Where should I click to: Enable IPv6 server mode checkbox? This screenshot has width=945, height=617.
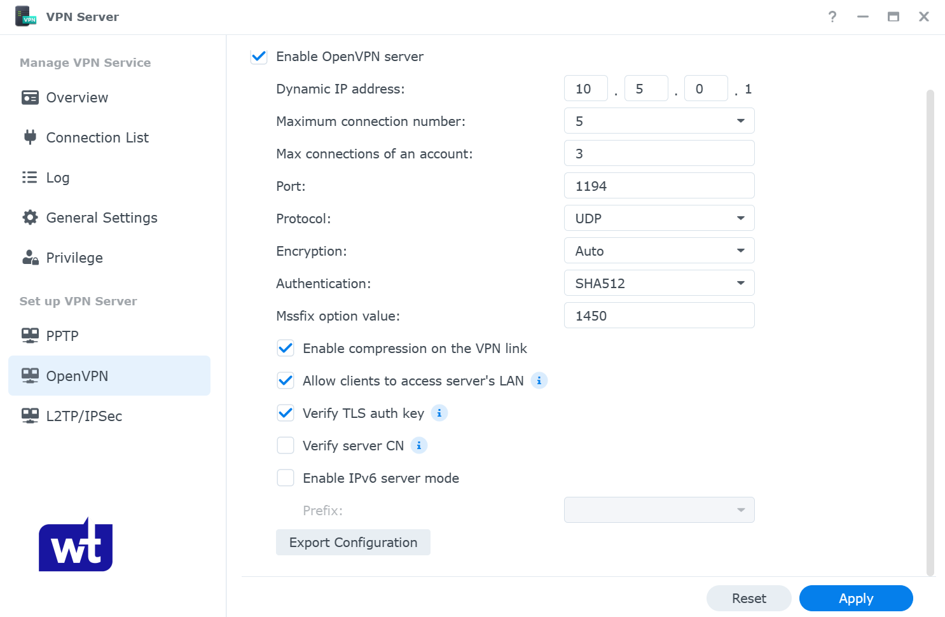286,478
